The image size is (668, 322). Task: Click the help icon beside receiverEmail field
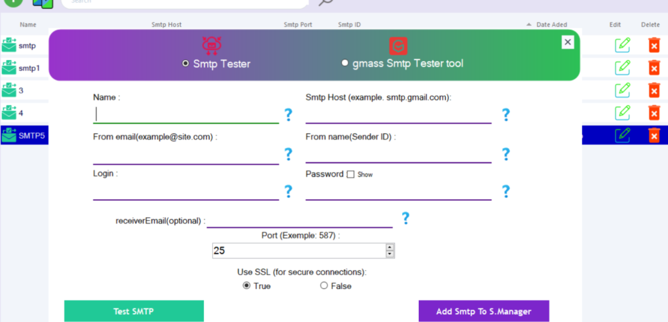pos(405,218)
